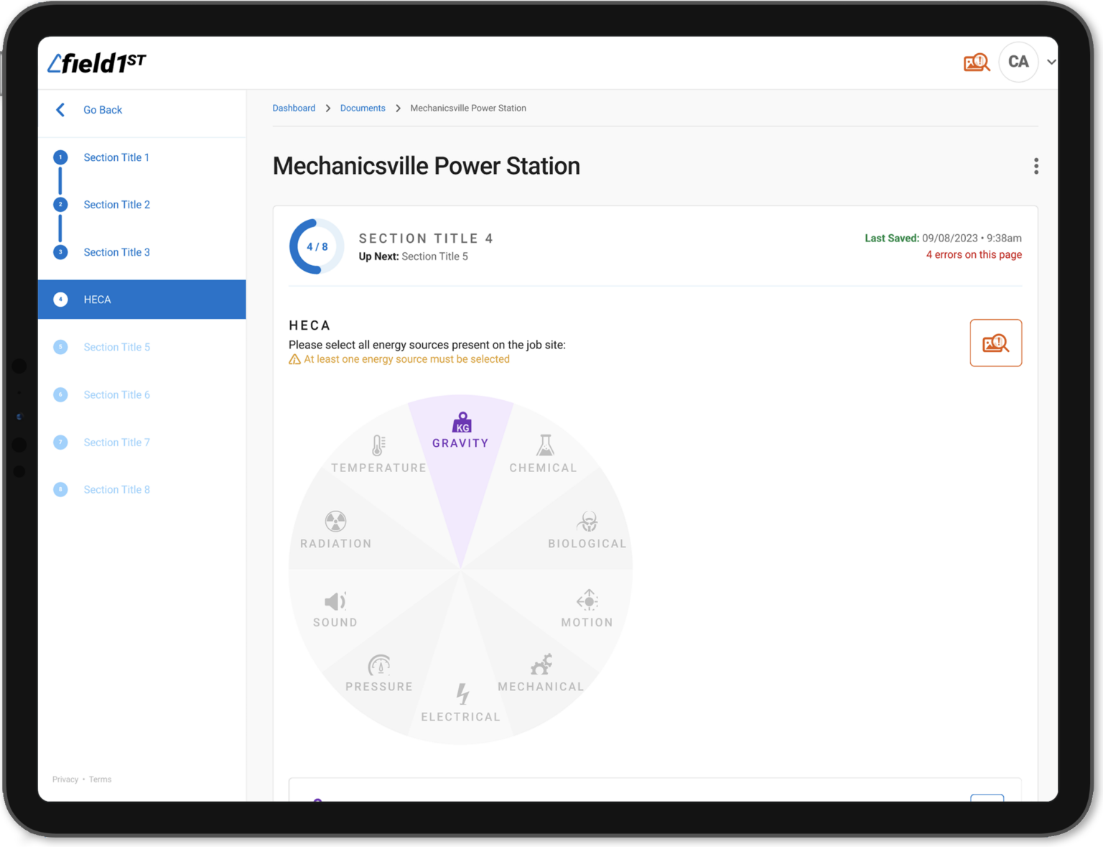Select the Sound speaker icon
Screen dimensions: 1103x847
pos(335,601)
